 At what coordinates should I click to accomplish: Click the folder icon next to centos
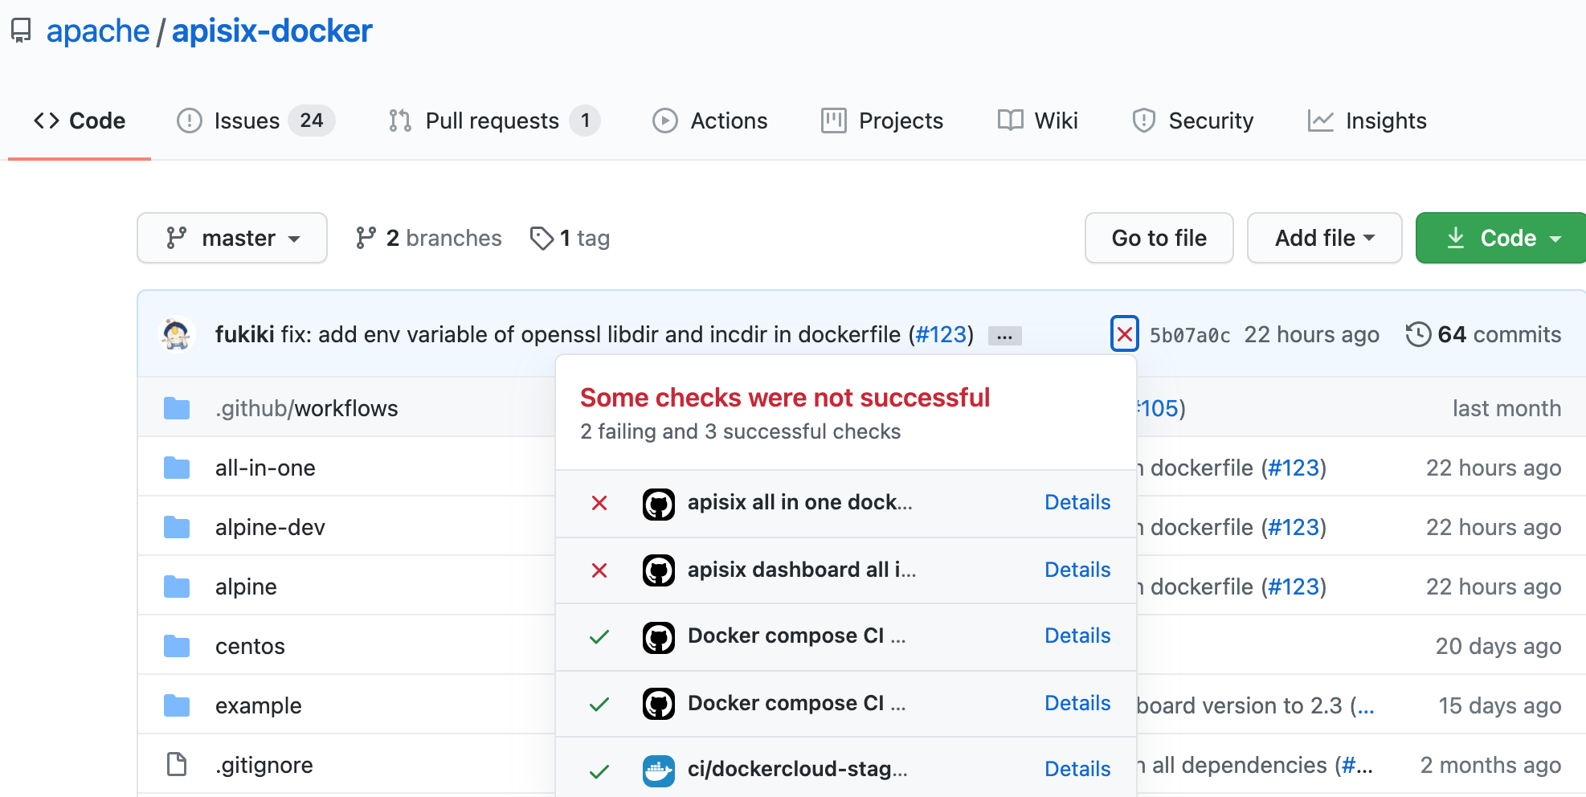pos(177,646)
